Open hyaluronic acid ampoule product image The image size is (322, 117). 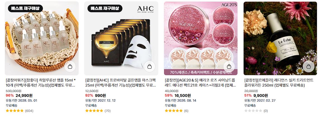42,38
